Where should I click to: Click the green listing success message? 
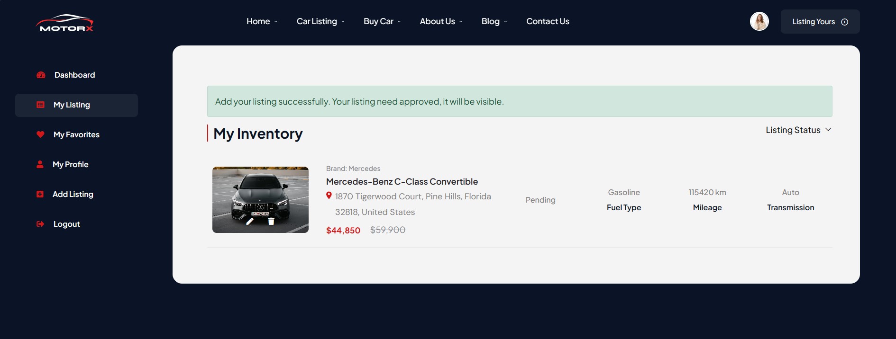(x=520, y=101)
